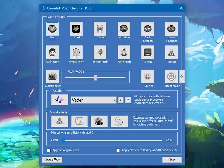Apply the Male pitch effect
This screenshot has height=168, width=224.
click(53, 52)
